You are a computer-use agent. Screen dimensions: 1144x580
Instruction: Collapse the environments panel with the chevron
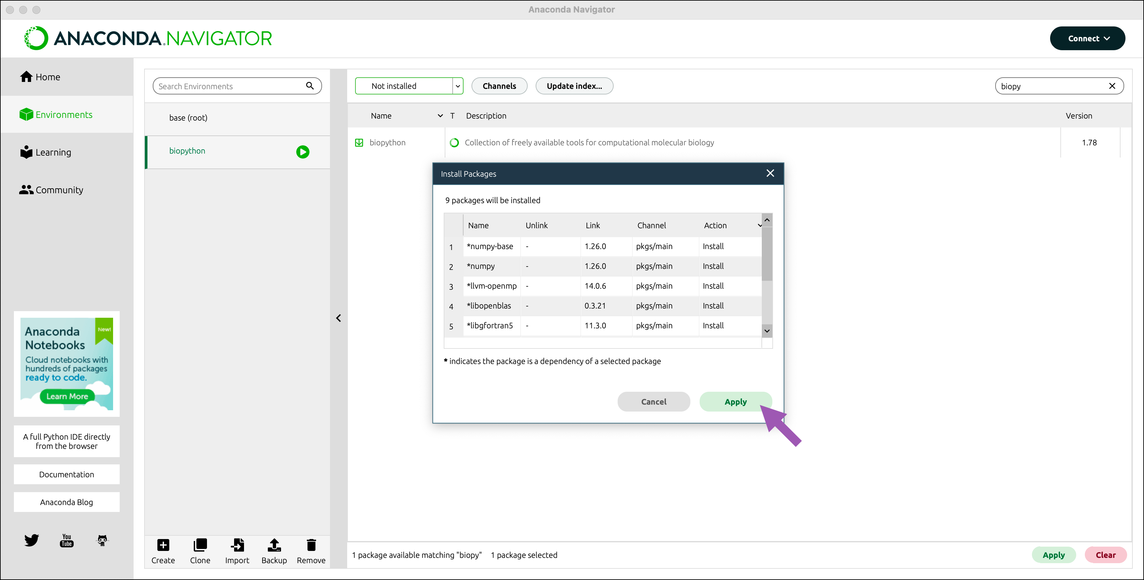[338, 318]
